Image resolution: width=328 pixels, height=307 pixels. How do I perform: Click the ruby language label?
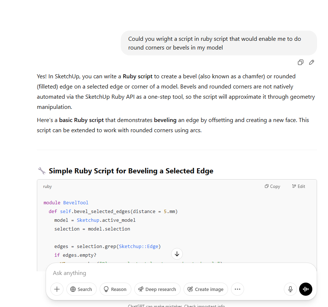[47, 186]
